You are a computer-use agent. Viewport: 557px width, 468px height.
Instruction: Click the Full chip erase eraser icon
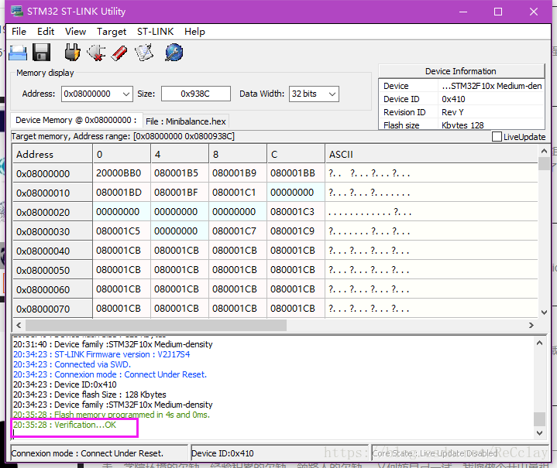119,53
